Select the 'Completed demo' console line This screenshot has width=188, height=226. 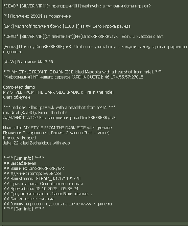19,87
